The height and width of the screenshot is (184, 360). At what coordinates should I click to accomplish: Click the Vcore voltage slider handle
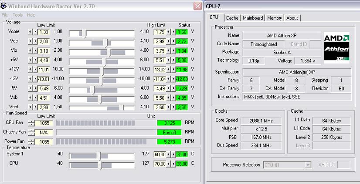point(84,33)
